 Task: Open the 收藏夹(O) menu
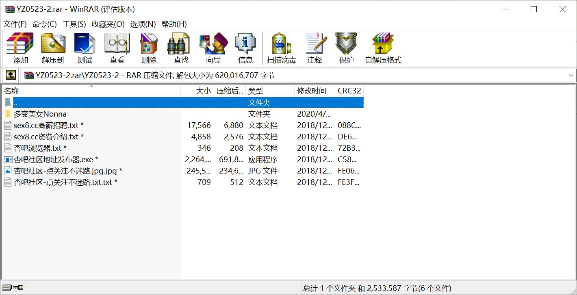(108, 24)
